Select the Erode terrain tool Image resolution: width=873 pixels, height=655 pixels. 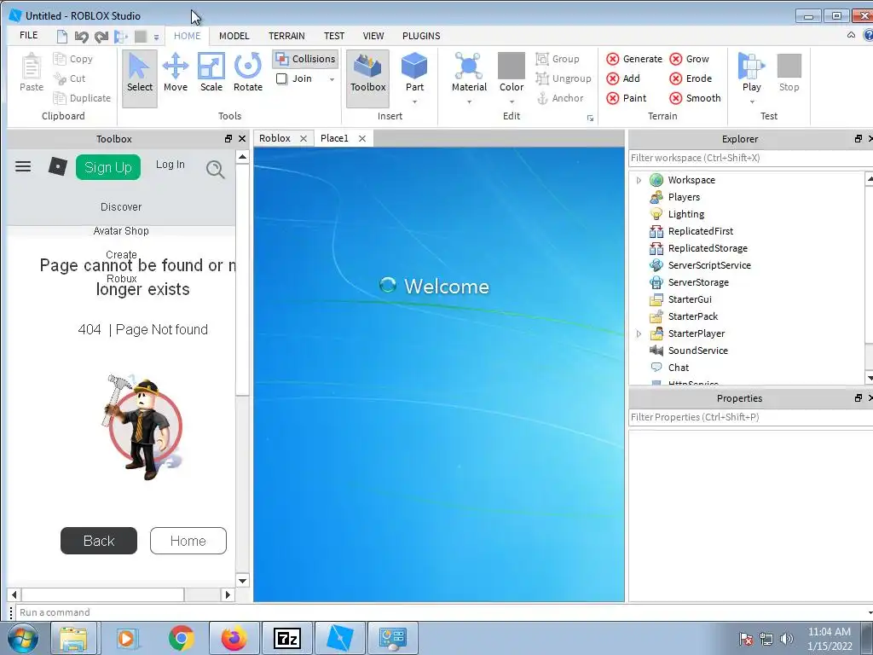(691, 78)
